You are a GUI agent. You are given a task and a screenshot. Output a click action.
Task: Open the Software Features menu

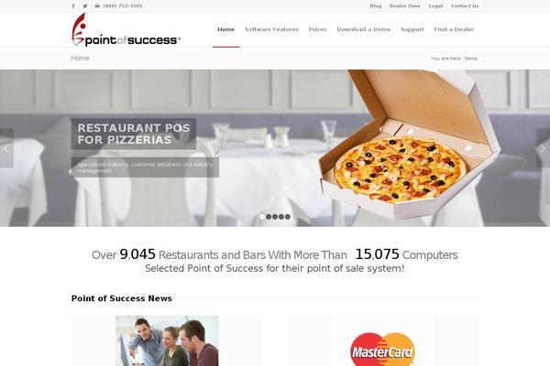pos(272,29)
